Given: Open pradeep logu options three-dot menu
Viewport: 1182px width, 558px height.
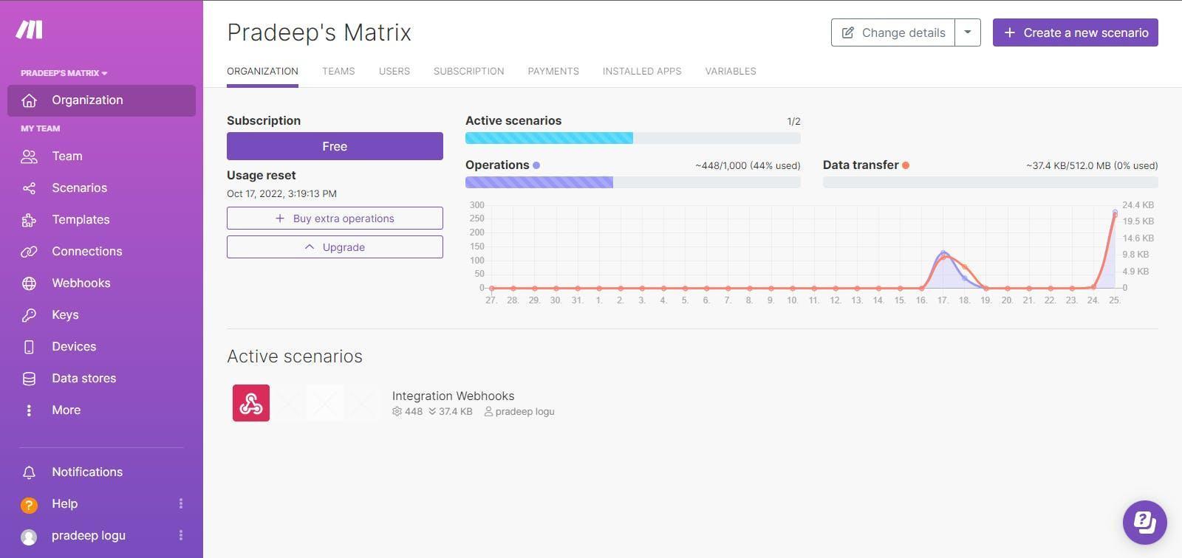Looking at the screenshot, I should (180, 535).
